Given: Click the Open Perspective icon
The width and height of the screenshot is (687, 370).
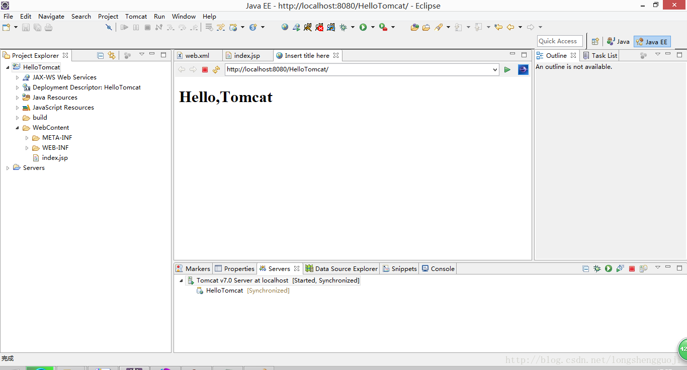Looking at the screenshot, I should pyautogui.click(x=595, y=42).
